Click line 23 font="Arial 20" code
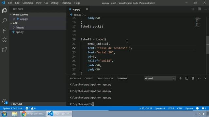The image size is (209, 117). pyautogui.click(x=101, y=52)
